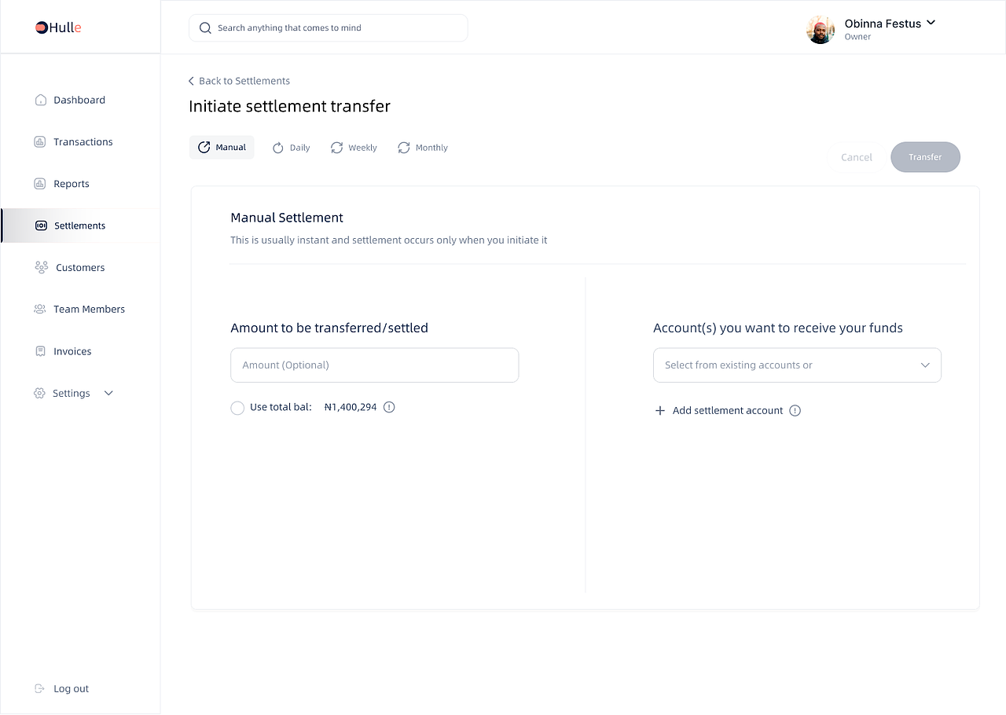The height and width of the screenshot is (715, 1006).
Task: Go back to Settlements link
Action: [239, 81]
